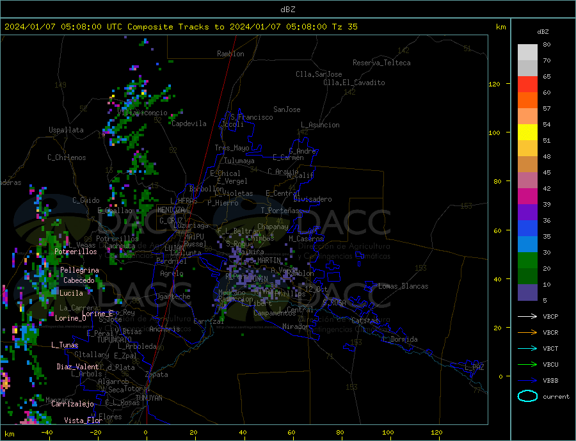576x441 pixels.
Task: Click the C_Chilenos label
Action: pos(67,157)
